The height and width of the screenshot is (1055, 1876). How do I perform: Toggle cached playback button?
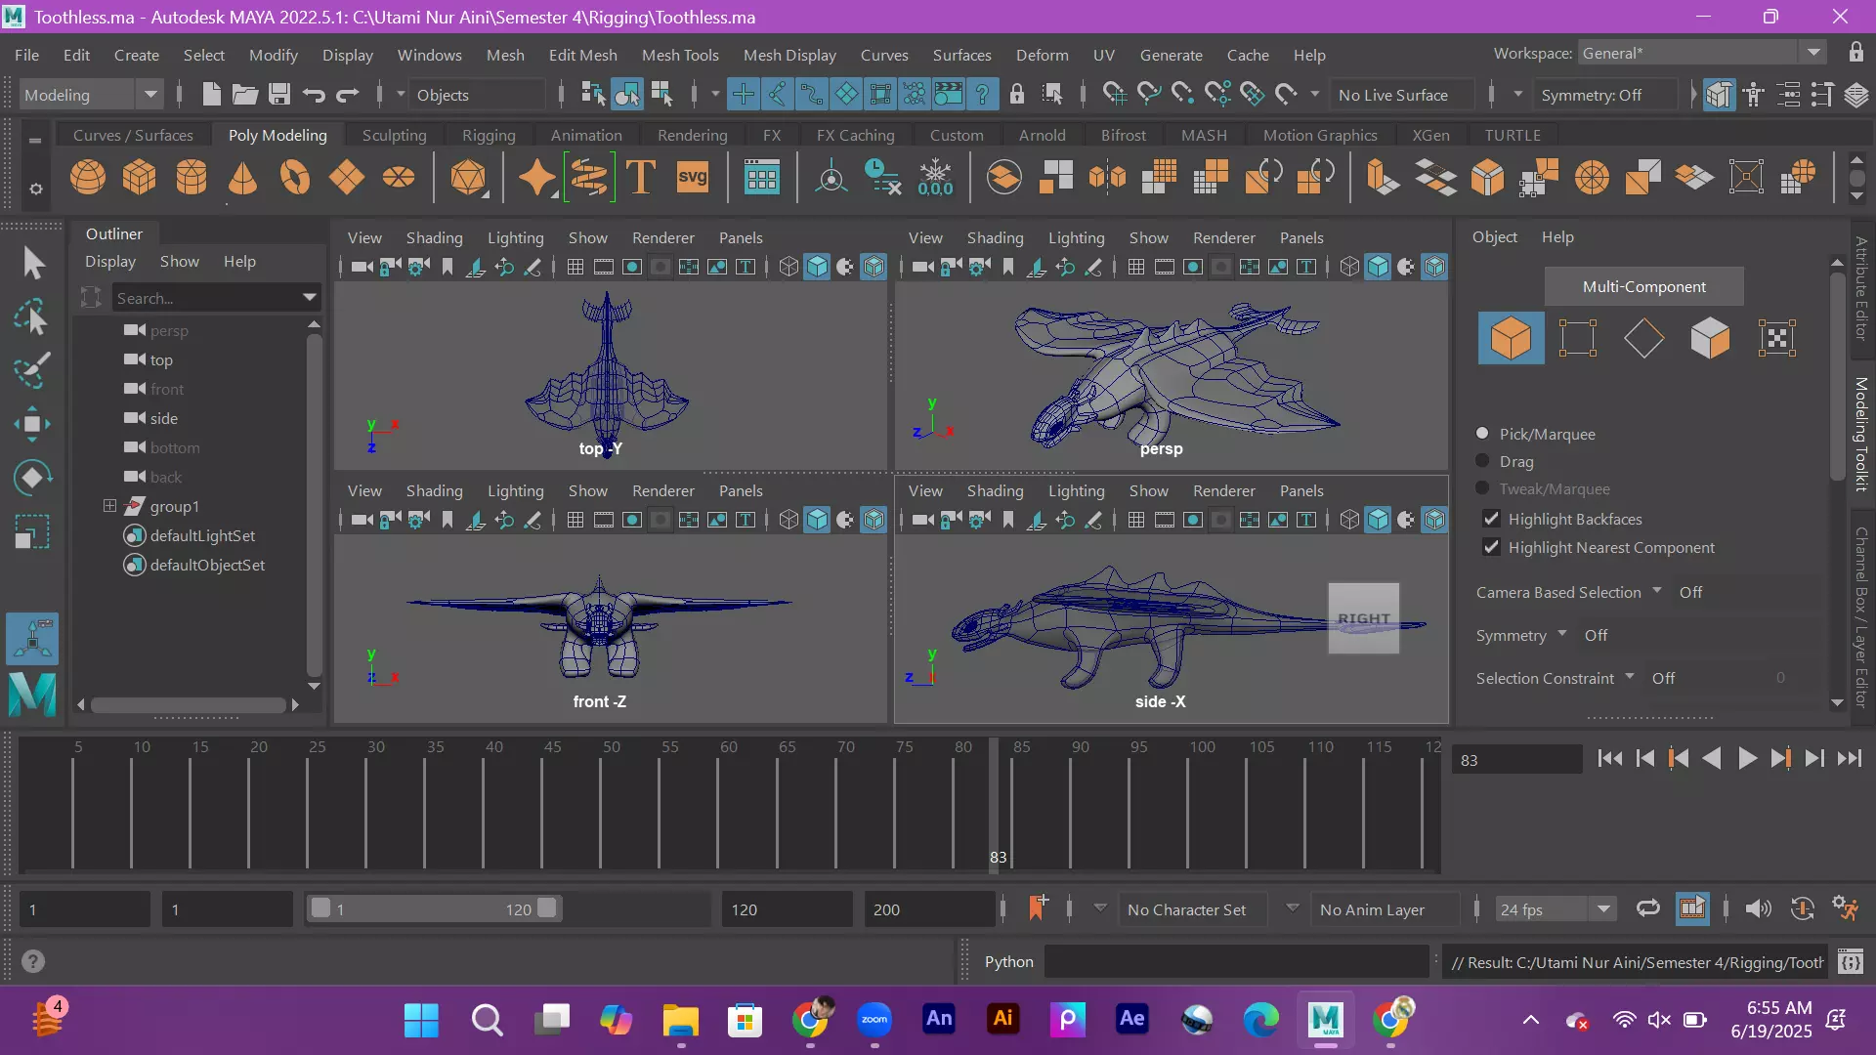pyautogui.click(x=1692, y=909)
